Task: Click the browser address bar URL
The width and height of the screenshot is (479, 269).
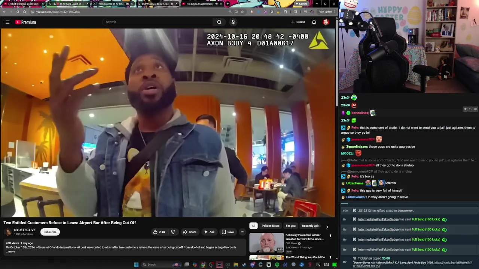Action: (58, 12)
